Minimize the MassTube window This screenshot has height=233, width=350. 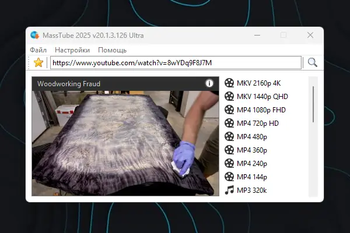pos(257,35)
